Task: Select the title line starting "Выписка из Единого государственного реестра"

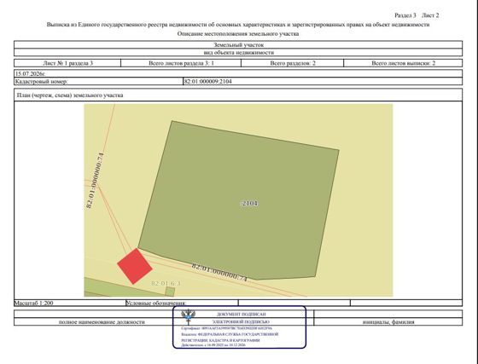Action: click(x=238, y=25)
